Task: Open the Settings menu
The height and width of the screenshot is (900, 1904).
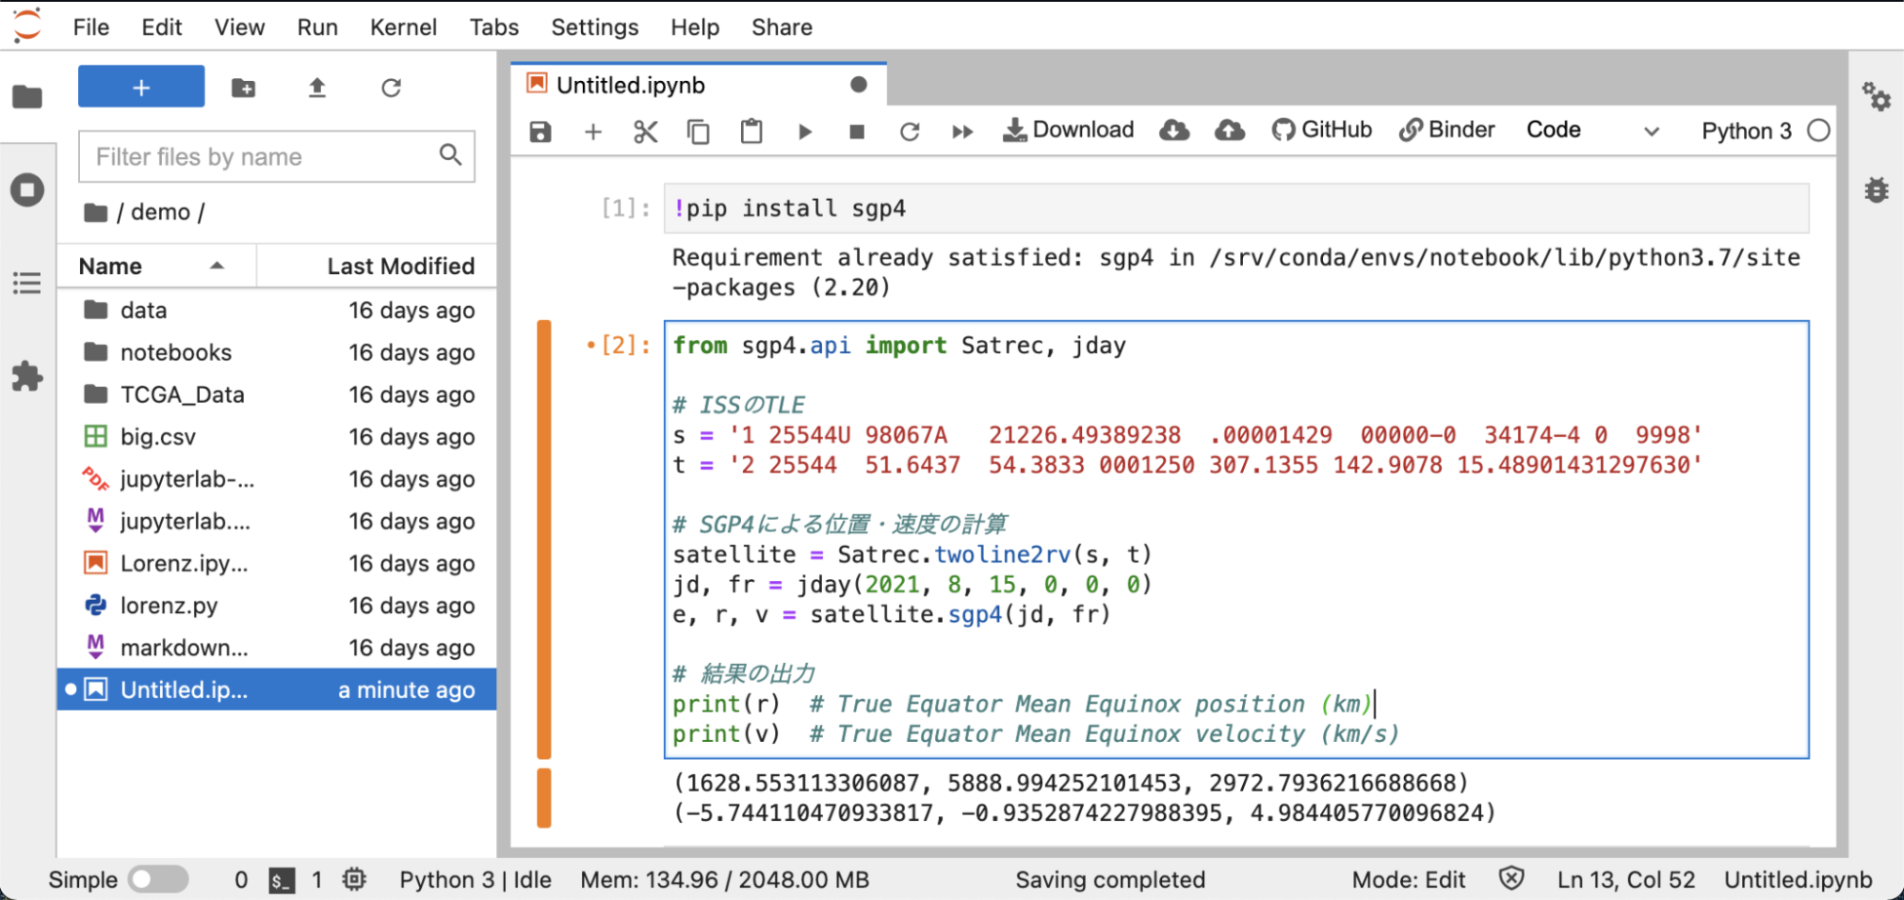Action: (x=594, y=27)
